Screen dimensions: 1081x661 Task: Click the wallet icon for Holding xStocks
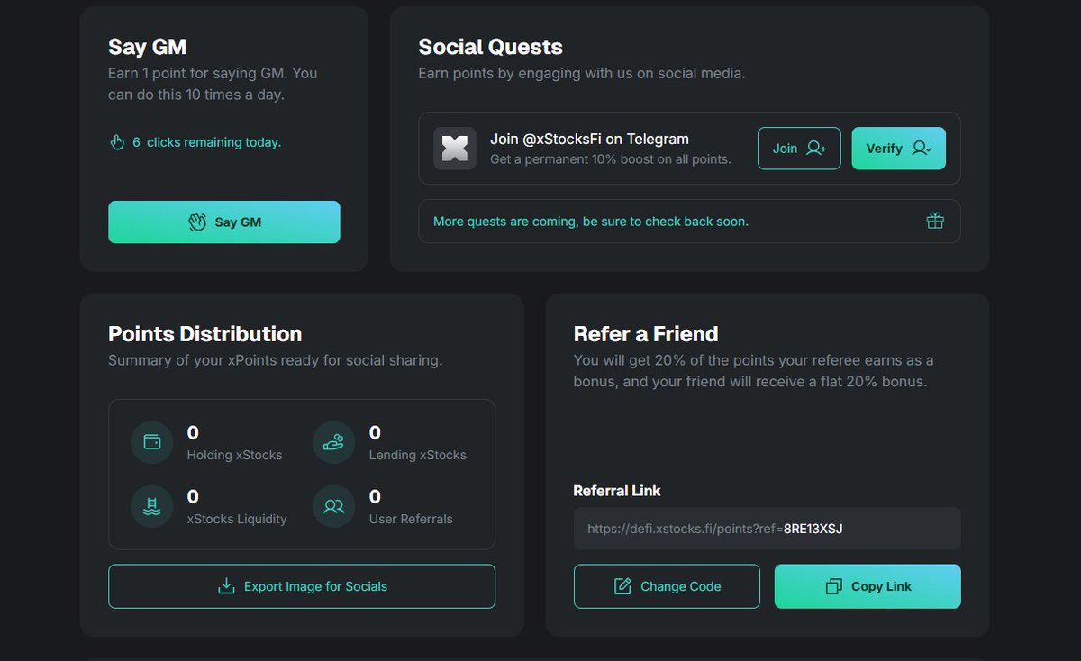click(x=152, y=442)
